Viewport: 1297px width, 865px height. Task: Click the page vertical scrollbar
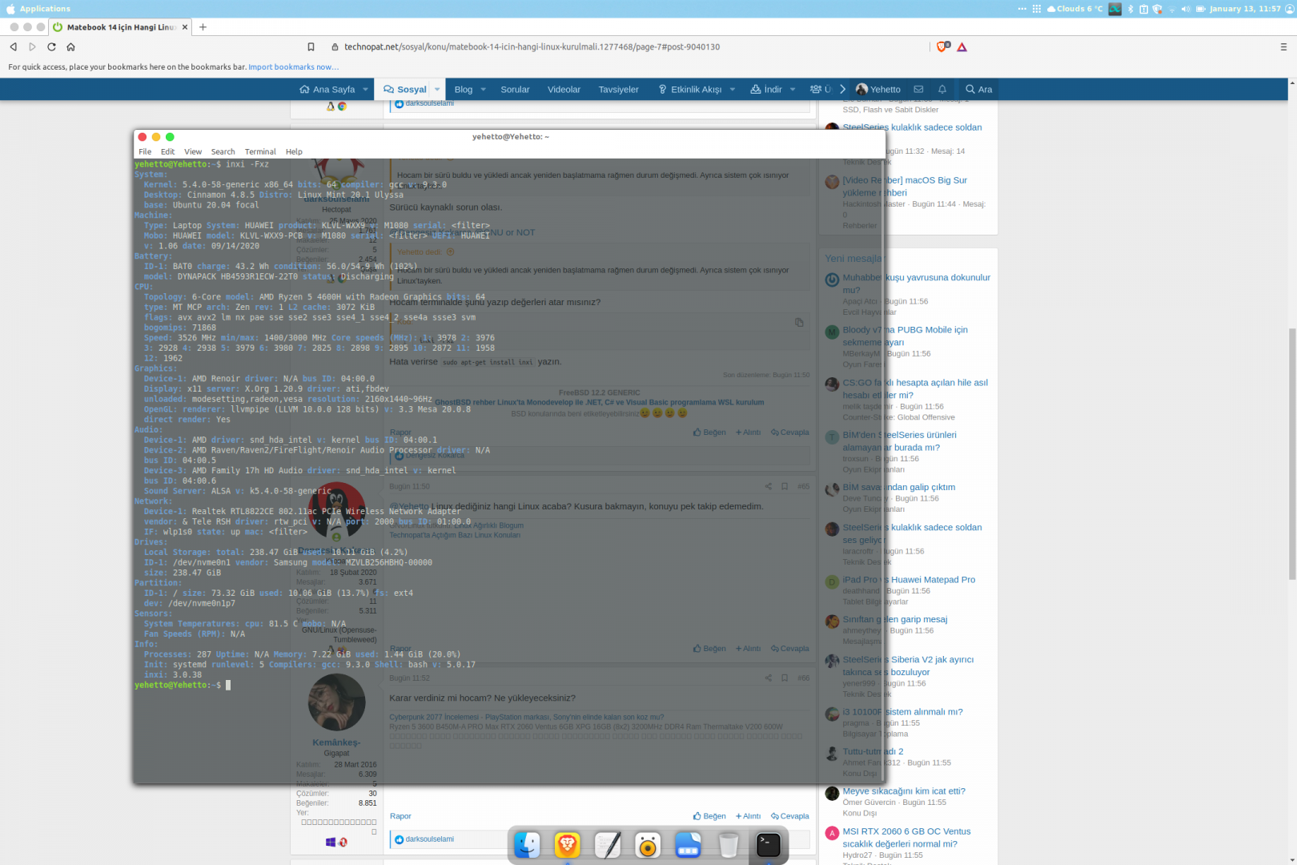[1291, 453]
